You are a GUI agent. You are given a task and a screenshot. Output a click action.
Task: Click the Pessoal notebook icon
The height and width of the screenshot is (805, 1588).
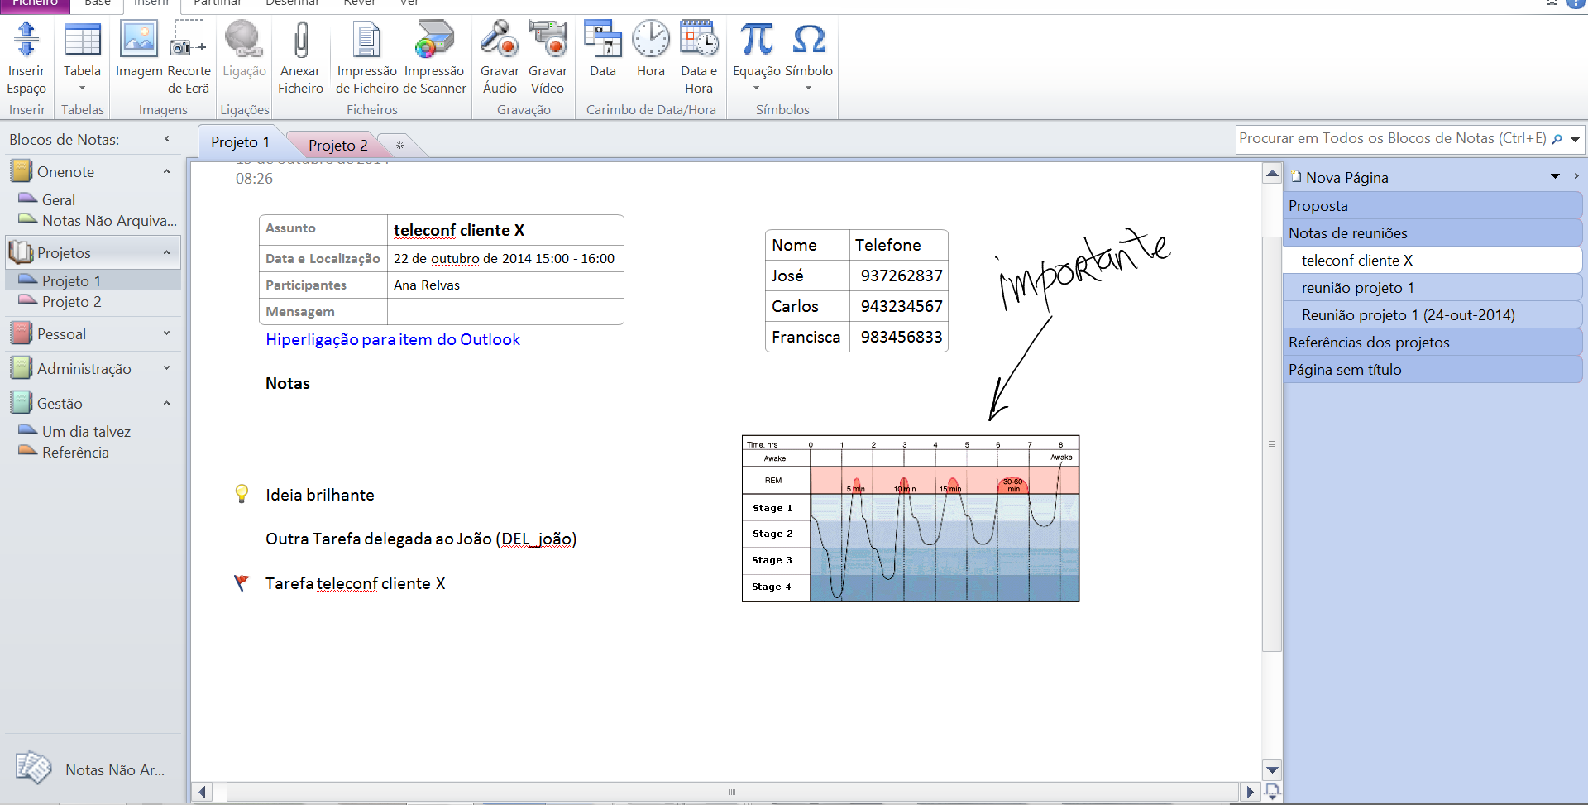tap(21, 333)
